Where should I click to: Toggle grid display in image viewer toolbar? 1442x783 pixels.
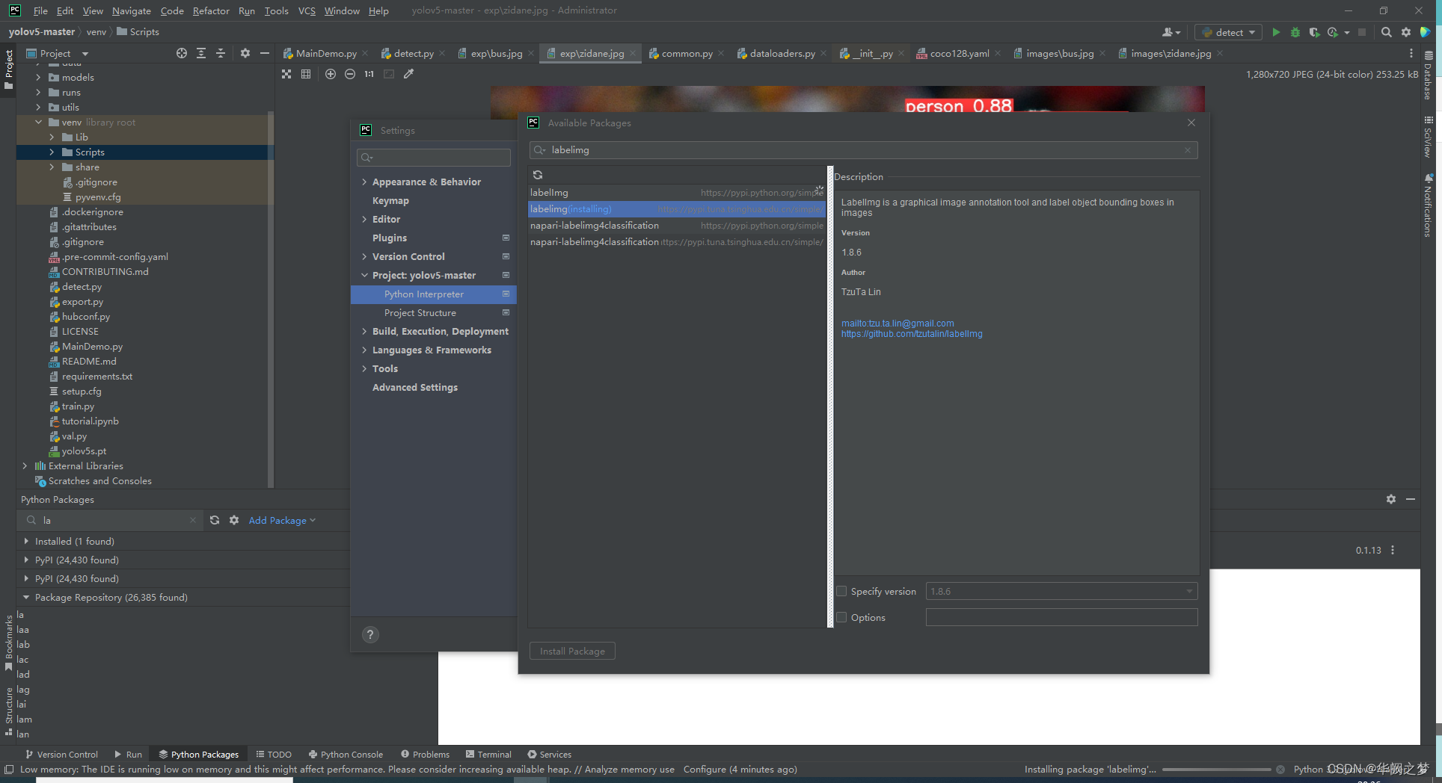click(x=306, y=74)
